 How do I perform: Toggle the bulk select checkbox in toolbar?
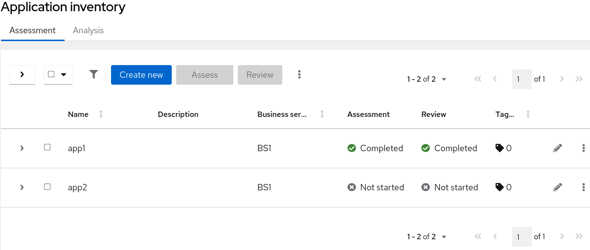pos(51,74)
